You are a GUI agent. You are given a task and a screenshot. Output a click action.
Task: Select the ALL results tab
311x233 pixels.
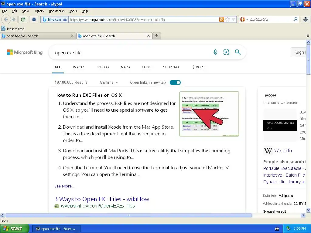pos(58,67)
